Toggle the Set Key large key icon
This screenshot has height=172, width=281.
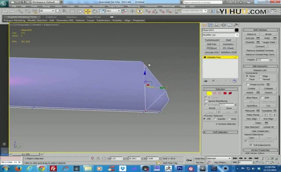point(189,160)
